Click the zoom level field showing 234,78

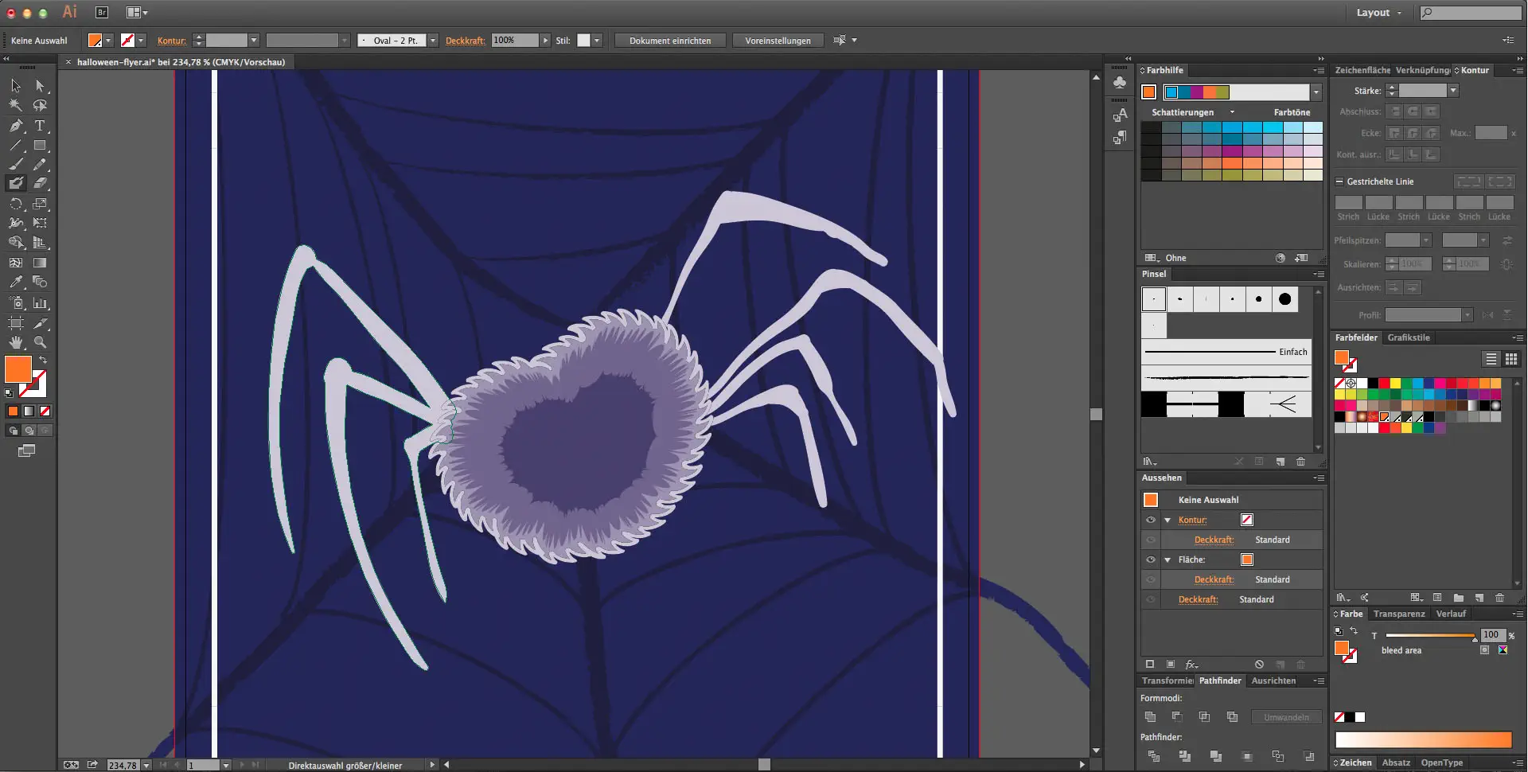coord(123,765)
